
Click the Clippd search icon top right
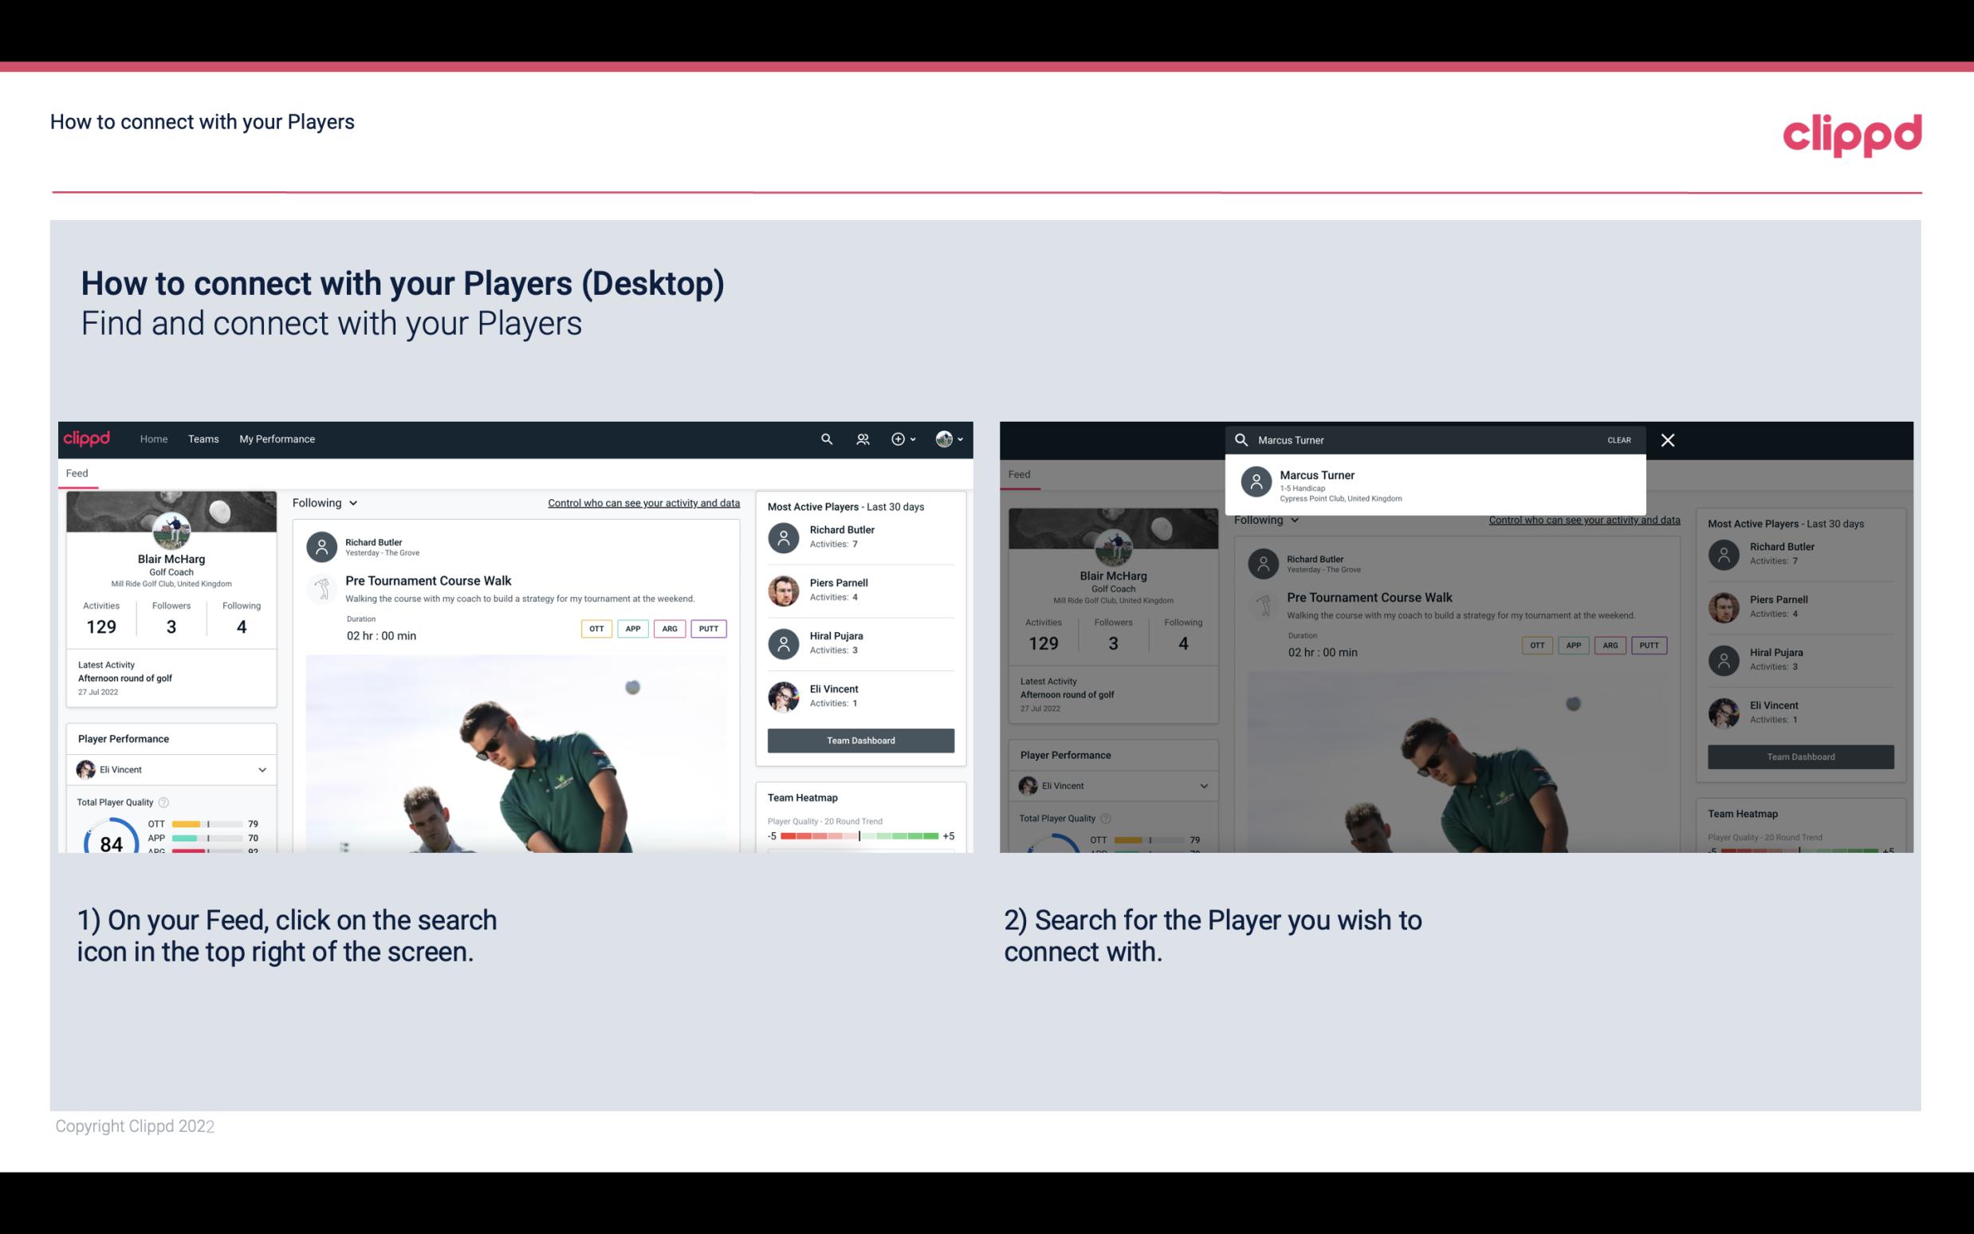[x=824, y=438]
